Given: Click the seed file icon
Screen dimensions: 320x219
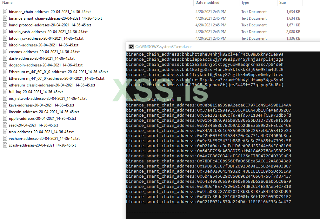Looking at the screenshot, I should pos(5,125).
